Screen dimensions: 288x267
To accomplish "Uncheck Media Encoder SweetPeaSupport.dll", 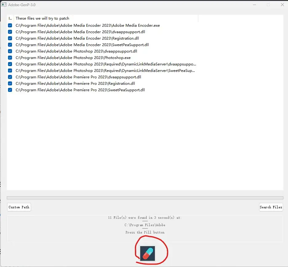I will tap(10, 45).
